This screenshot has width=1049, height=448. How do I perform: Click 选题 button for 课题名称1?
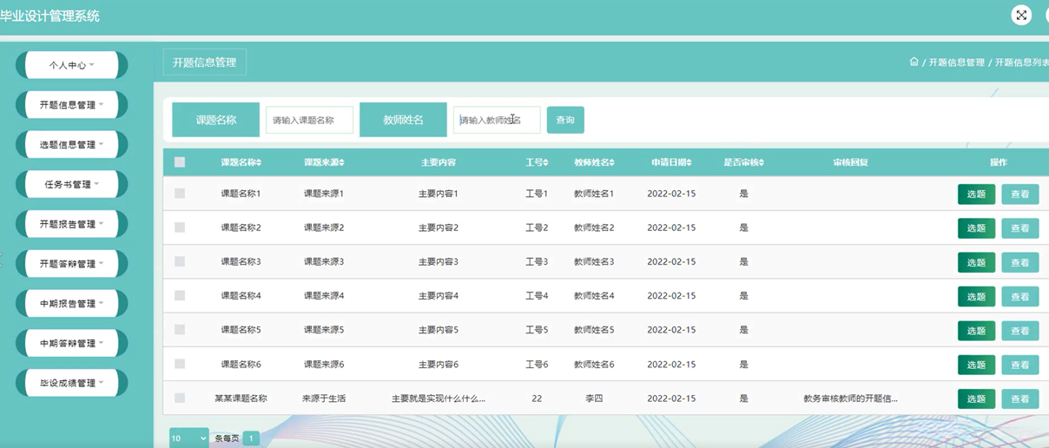pyautogui.click(x=976, y=194)
